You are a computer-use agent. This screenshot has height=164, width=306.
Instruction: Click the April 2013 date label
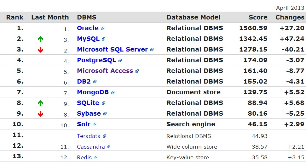tap(290, 8)
